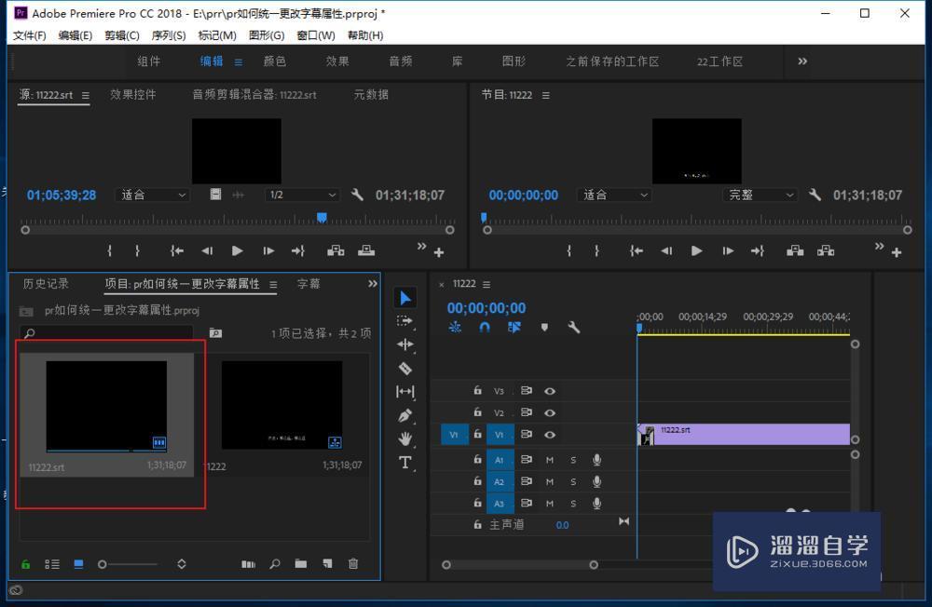Select the Ripple Edit tool

pyautogui.click(x=405, y=344)
